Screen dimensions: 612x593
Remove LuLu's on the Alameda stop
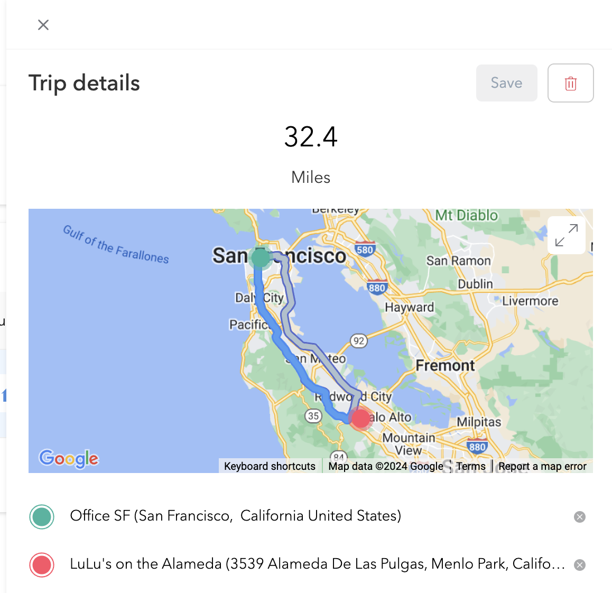click(x=580, y=565)
